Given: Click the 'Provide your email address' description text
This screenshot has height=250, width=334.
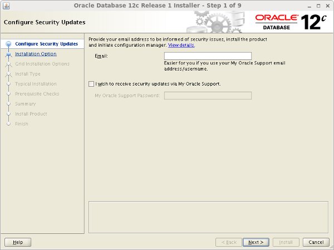Looking at the screenshot, I should point(178,42).
